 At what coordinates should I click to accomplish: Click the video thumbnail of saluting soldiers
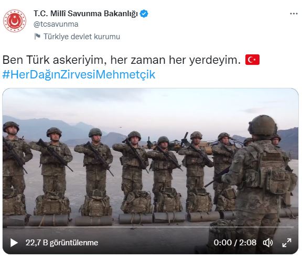click(150, 171)
